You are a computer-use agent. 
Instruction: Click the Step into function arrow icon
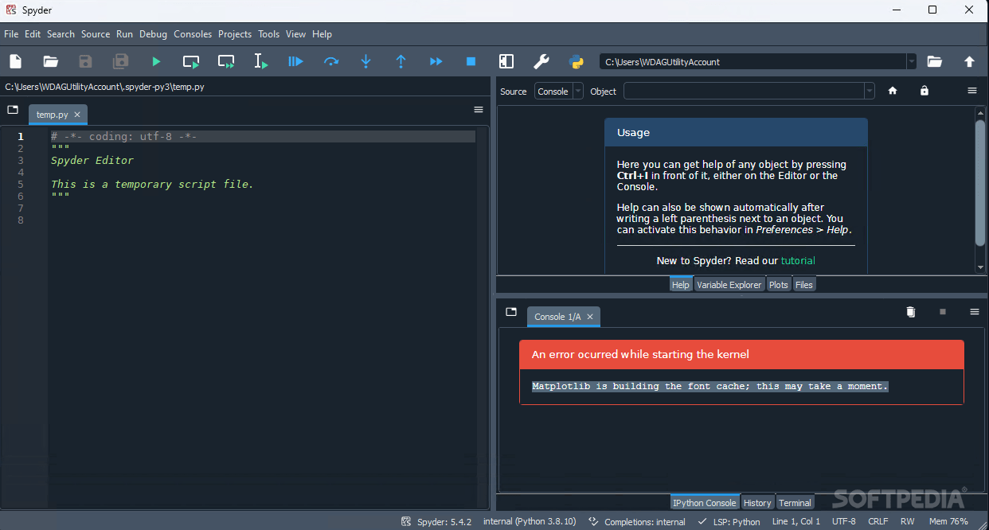[365, 61]
